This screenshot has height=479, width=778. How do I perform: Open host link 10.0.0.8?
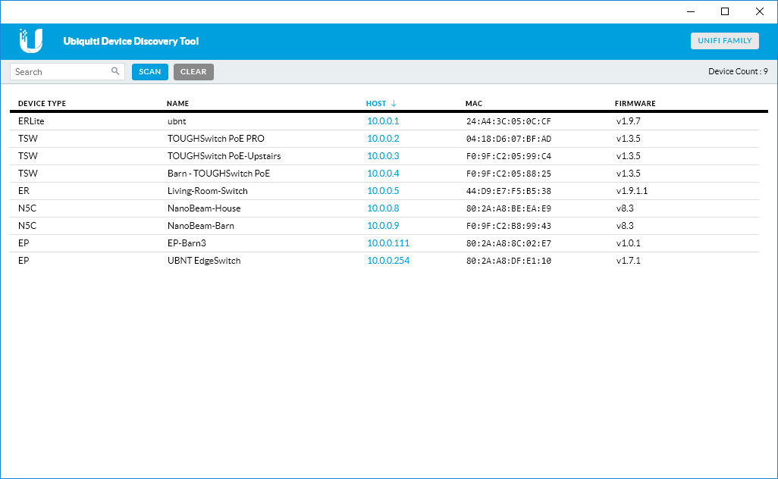(x=383, y=208)
